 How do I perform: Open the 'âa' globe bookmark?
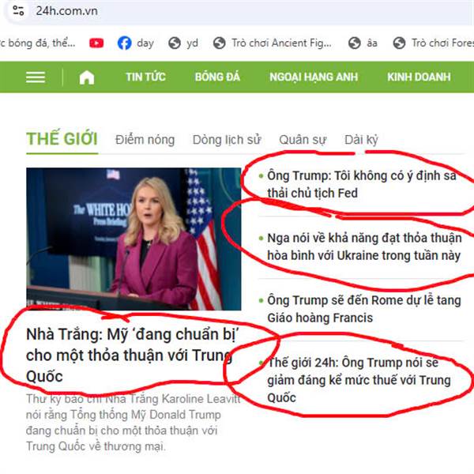pos(363,43)
